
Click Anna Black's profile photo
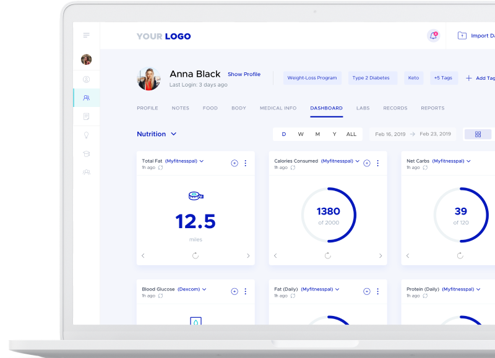pyautogui.click(x=148, y=79)
